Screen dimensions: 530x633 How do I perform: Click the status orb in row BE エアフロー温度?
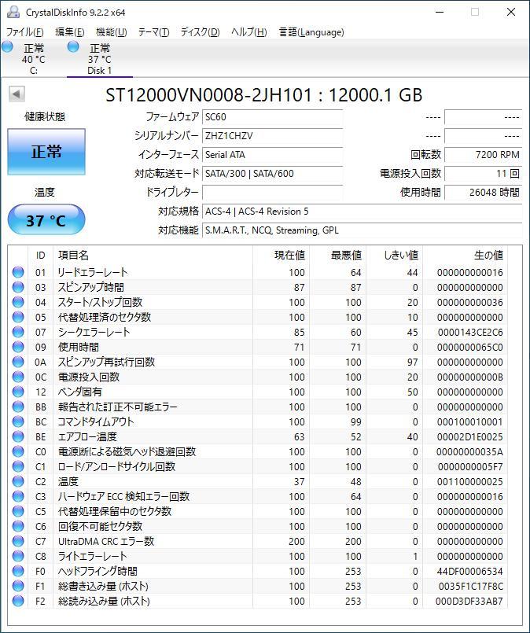(18, 436)
